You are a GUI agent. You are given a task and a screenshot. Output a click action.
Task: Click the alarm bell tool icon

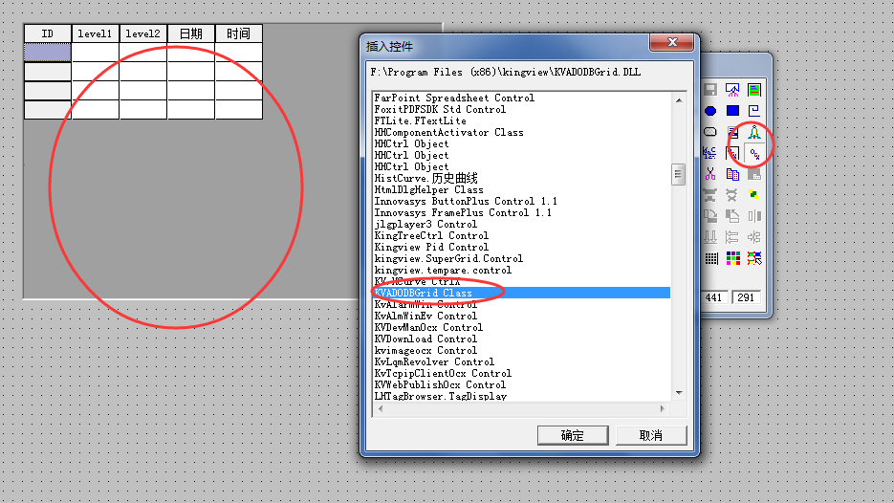click(754, 132)
